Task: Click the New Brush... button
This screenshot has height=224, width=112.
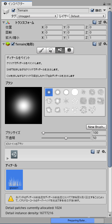Action: (x=96, y=127)
